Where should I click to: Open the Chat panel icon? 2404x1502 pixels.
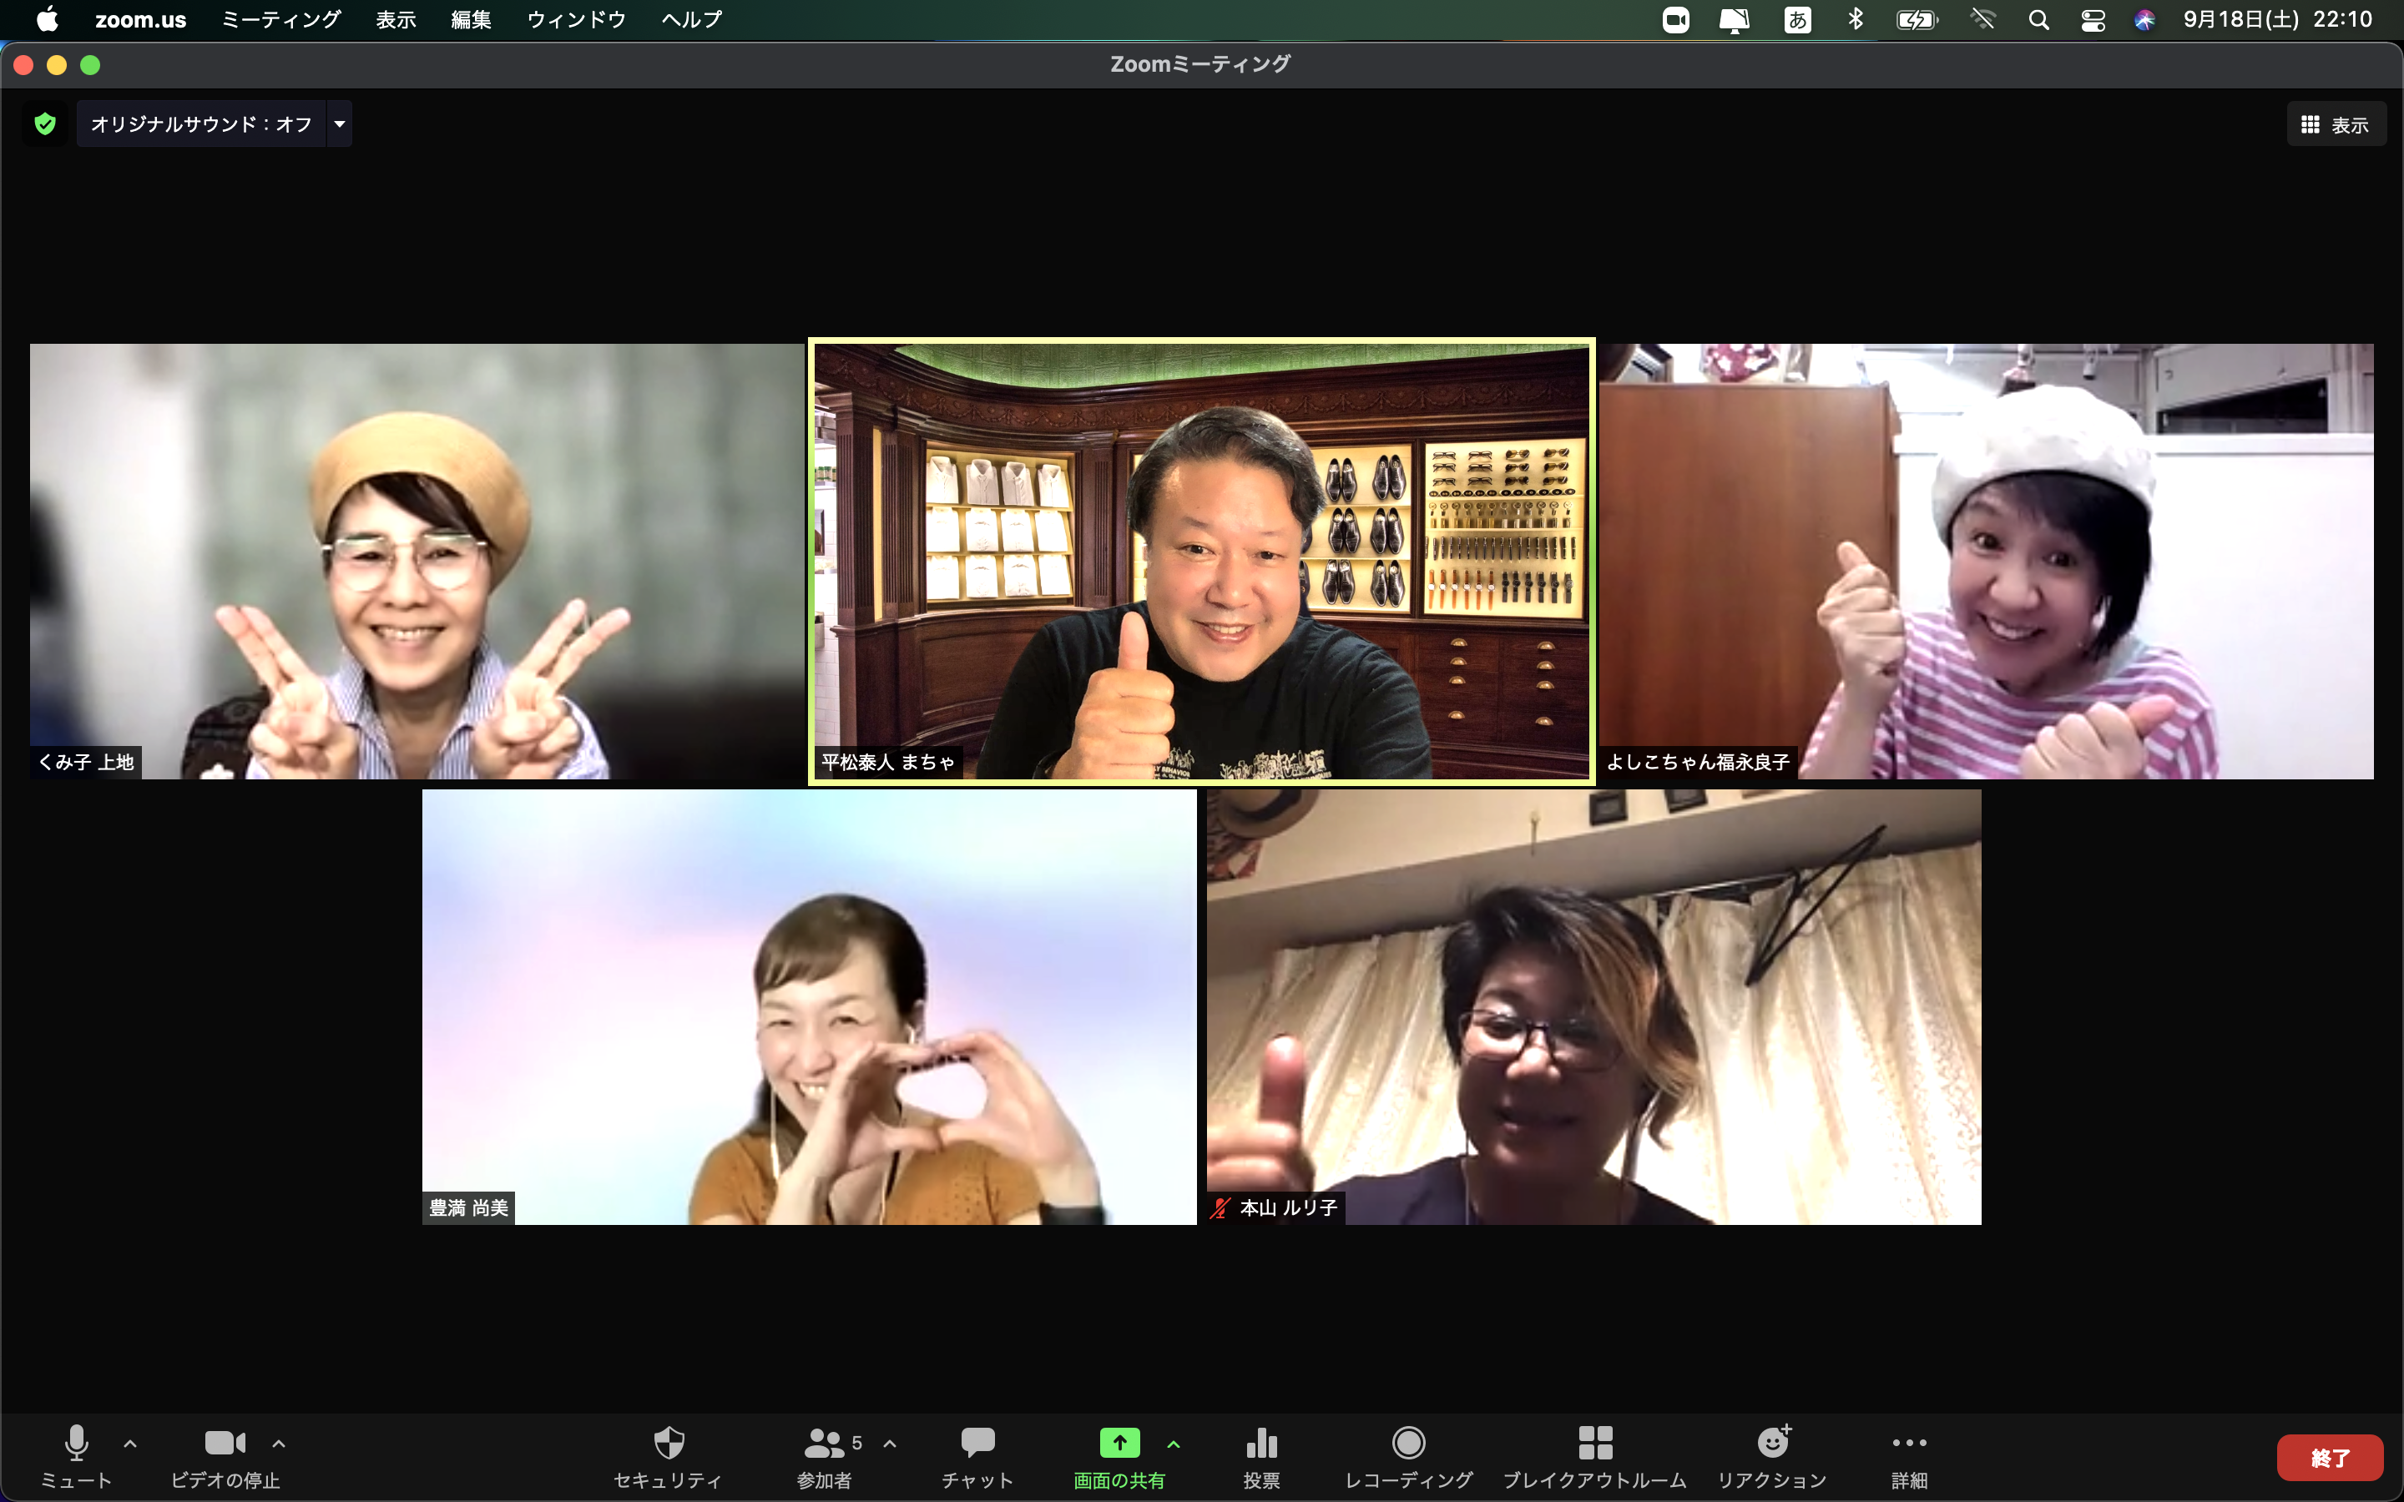pyautogui.click(x=977, y=1443)
